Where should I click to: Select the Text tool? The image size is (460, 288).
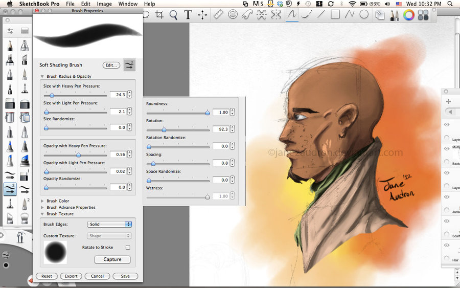[188, 15]
